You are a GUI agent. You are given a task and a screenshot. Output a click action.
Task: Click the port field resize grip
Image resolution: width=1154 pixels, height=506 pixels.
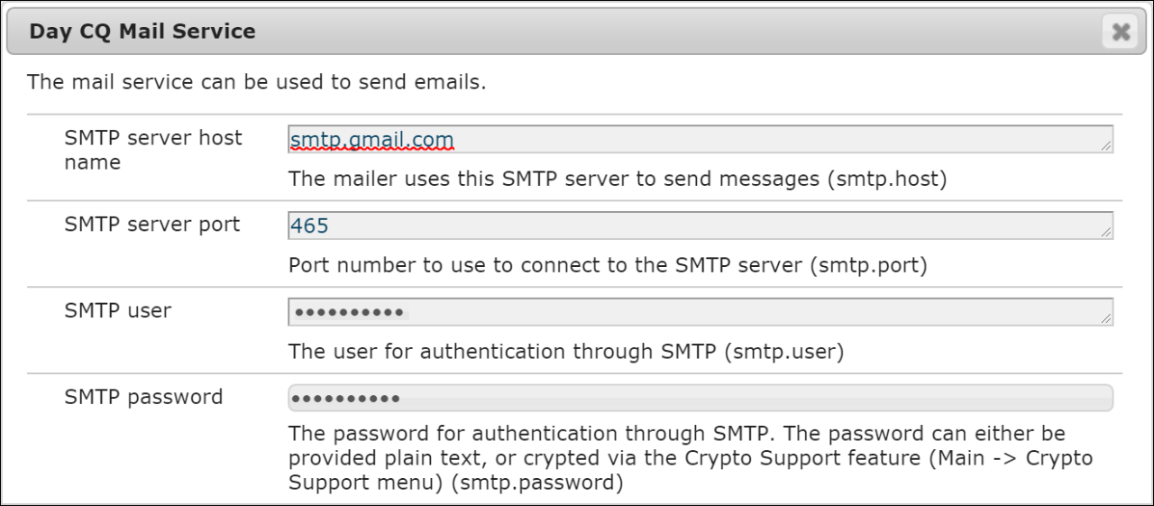pos(1106,233)
